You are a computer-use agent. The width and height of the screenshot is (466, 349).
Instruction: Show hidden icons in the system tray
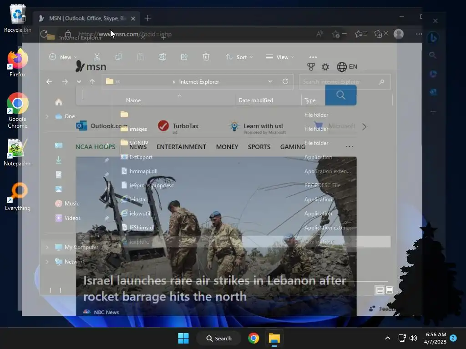click(x=388, y=338)
